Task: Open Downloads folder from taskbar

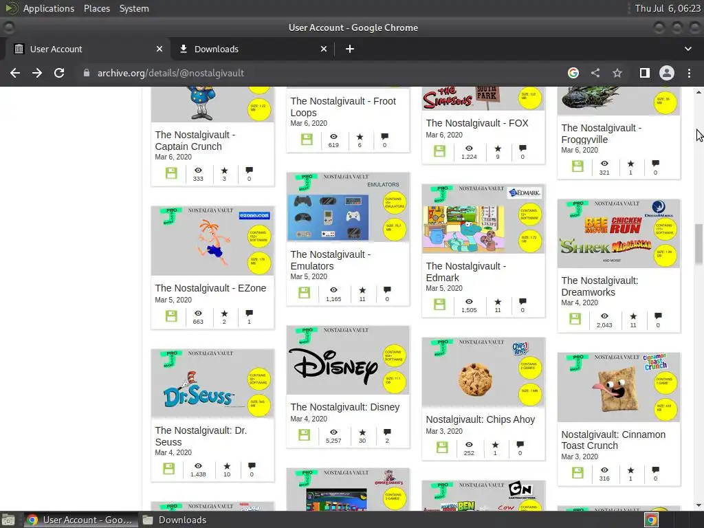Action: [x=175, y=520]
